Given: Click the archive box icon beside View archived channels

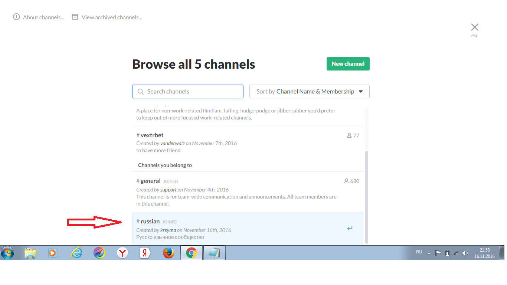Looking at the screenshot, I should coord(75,17).
